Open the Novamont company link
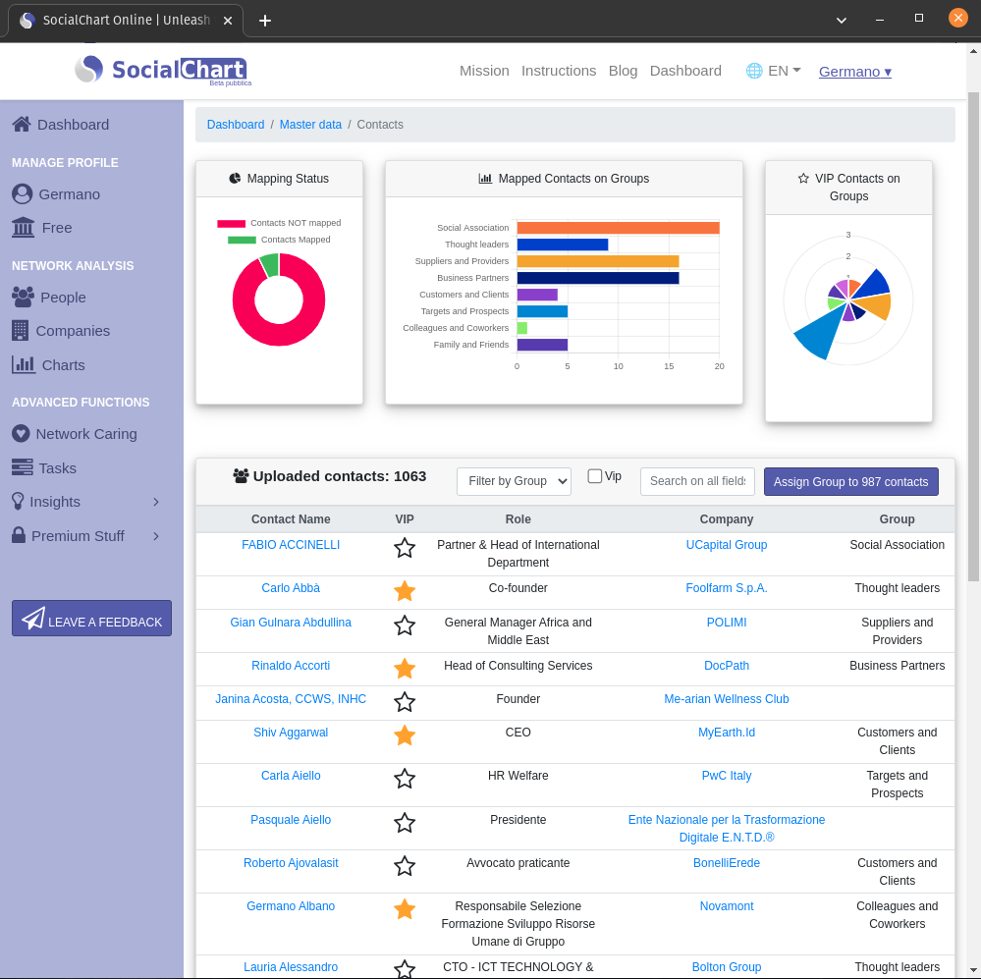981x979 pixels. pos(727,906)
